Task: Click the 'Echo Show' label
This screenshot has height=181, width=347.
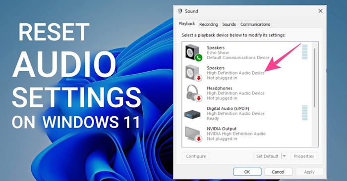Action: click(x=218, y=52)
